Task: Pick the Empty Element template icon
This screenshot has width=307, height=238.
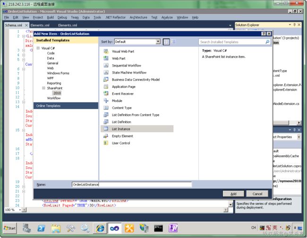Action: tap(106, 136)
